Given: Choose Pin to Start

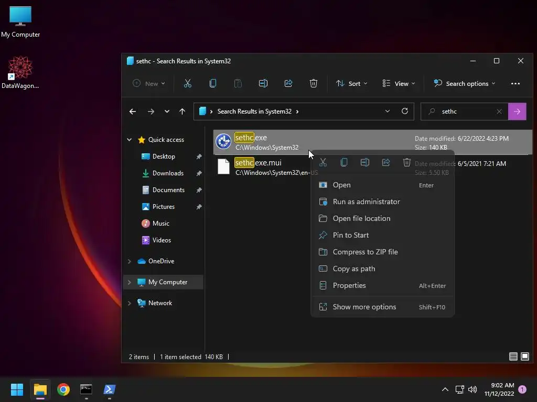Looking at the screenshot, I should [382, 235].
